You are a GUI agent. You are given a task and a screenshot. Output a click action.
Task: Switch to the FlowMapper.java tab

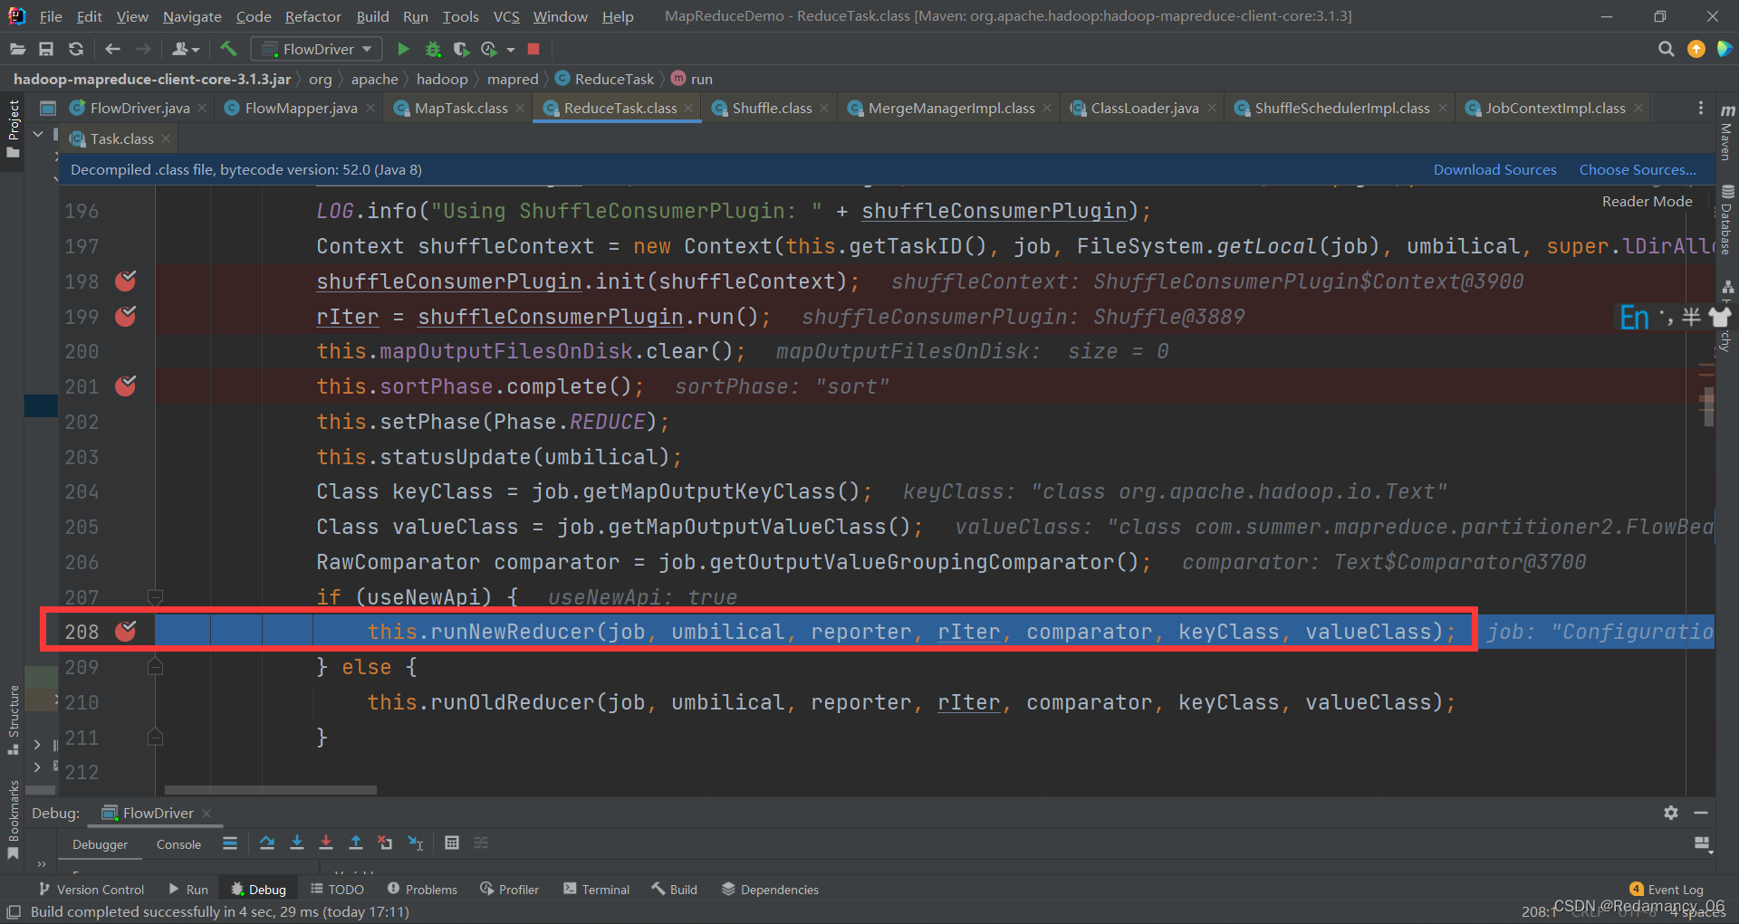301,108
